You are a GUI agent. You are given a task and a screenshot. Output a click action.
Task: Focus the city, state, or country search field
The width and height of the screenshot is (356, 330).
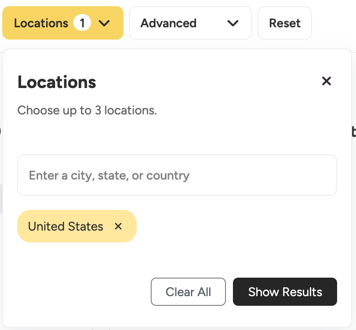[177, 175]
